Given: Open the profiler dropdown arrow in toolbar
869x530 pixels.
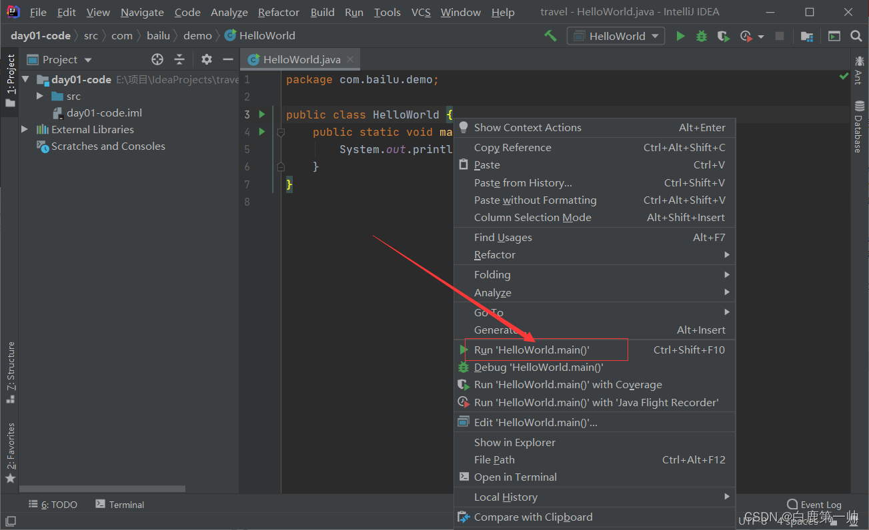Looking at the screenshot, I should pyautogui.click(x=761, y=37).
